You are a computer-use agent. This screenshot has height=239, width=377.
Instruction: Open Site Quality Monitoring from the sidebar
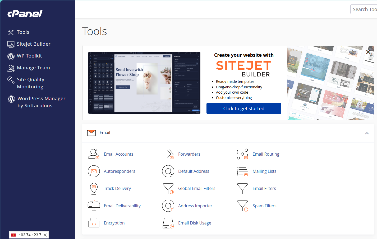click(30, 83)
